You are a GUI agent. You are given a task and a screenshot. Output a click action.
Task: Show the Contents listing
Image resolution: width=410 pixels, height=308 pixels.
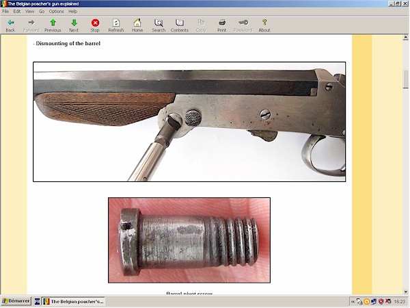click(179, 25)
